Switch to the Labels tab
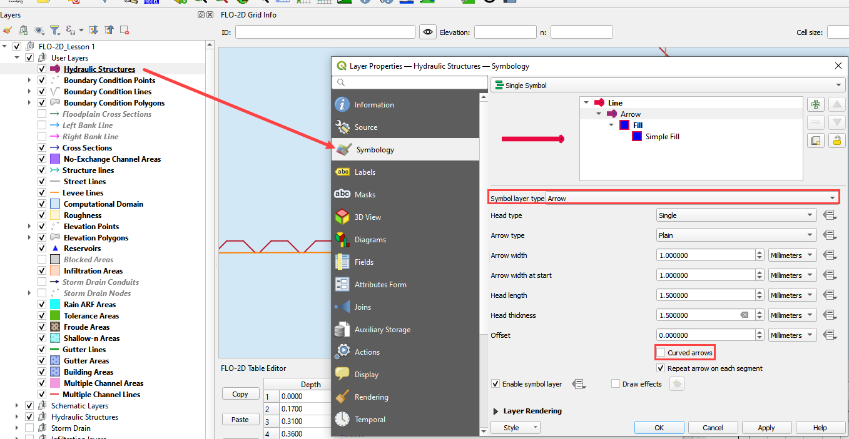 pos(365,172)
